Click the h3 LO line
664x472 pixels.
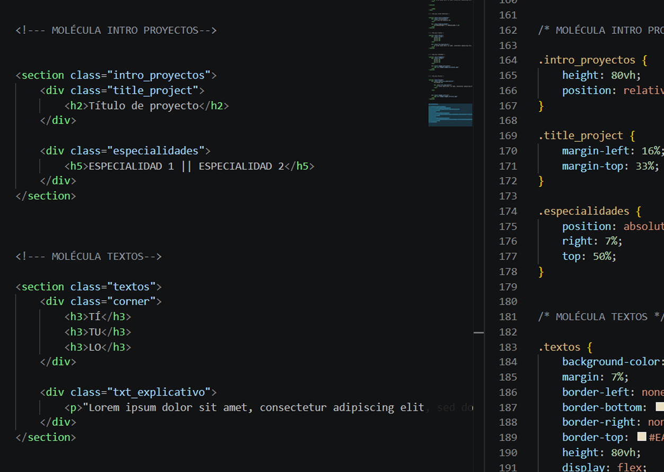click(98, 347)
